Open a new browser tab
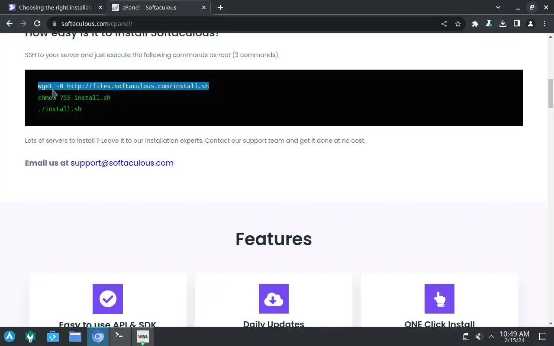The height and width of the screenshot is (346, 554). click(220, 7)
